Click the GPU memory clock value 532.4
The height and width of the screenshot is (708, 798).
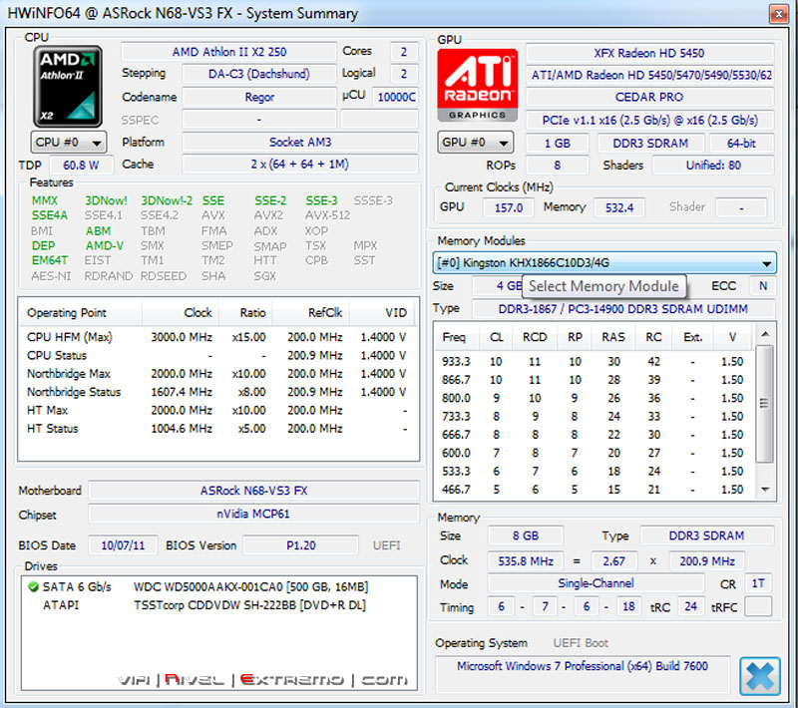[x=619, y=207]
